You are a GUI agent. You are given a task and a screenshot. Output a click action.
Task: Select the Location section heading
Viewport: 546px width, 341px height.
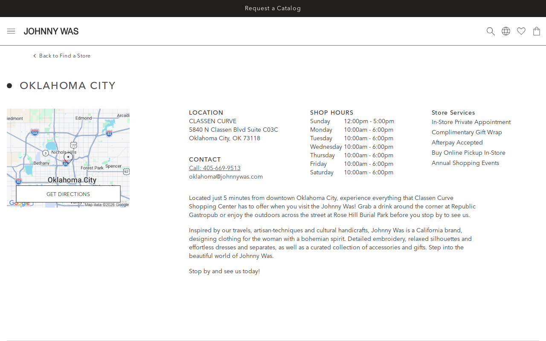tap(206, 113)
